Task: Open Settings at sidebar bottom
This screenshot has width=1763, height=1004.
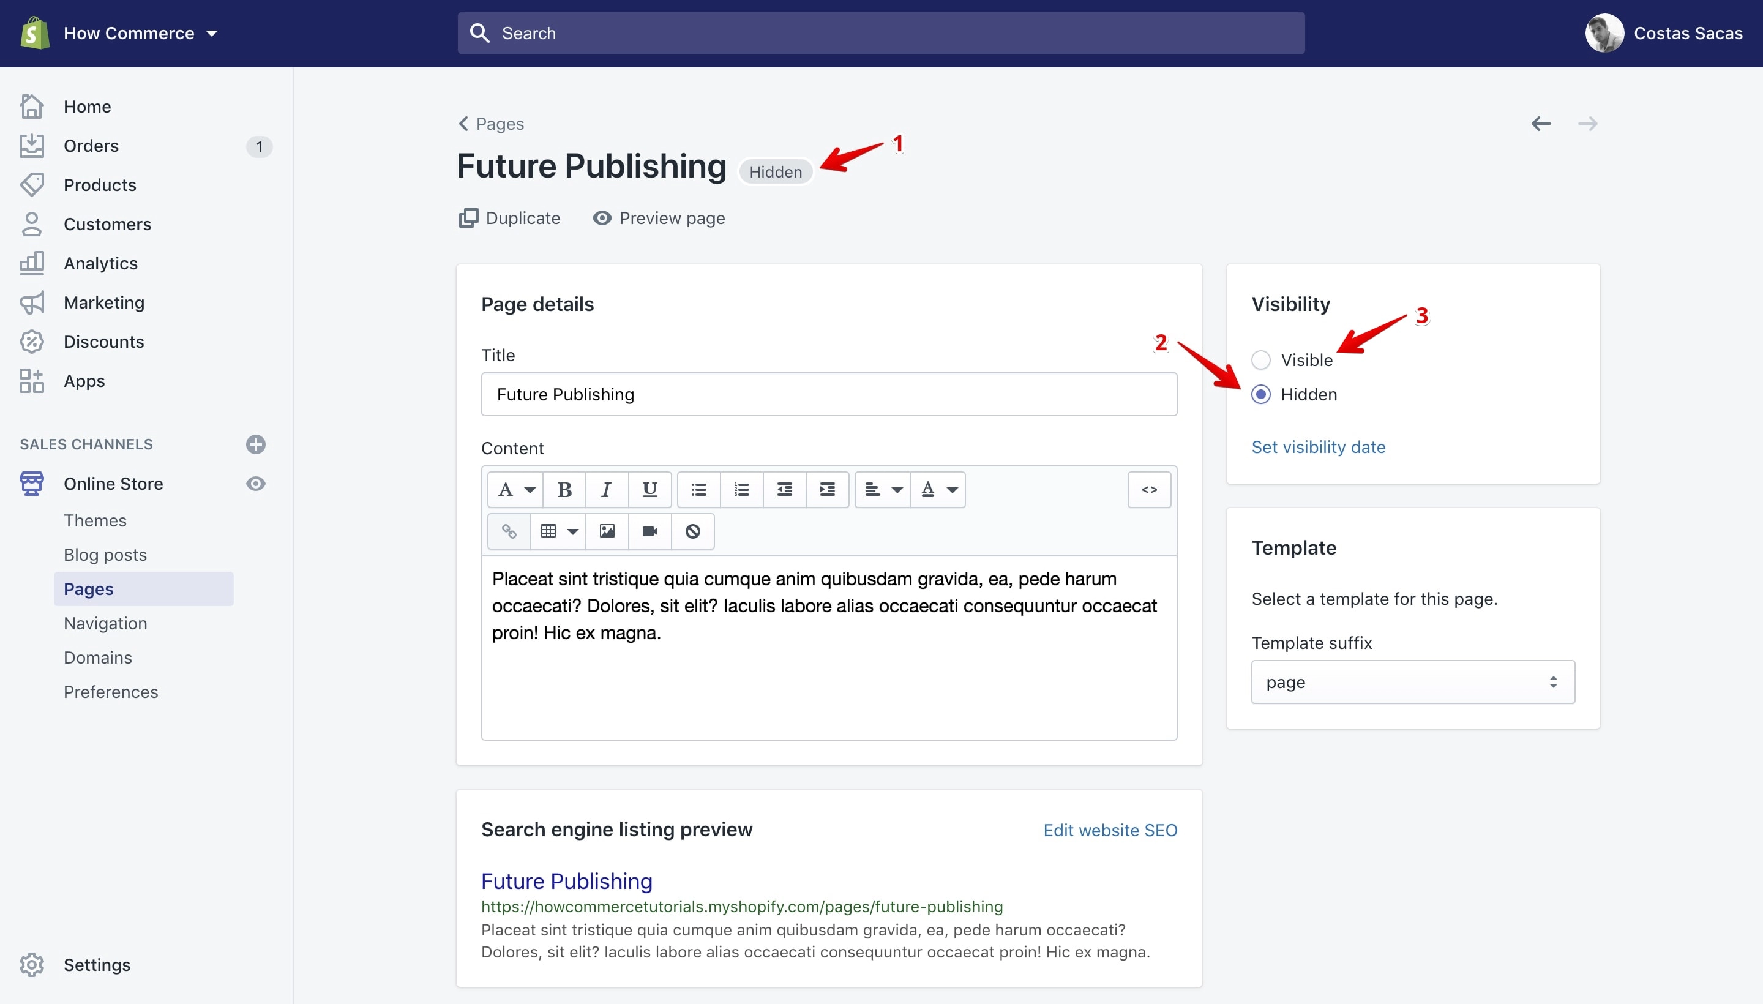Action: [97, 965]
